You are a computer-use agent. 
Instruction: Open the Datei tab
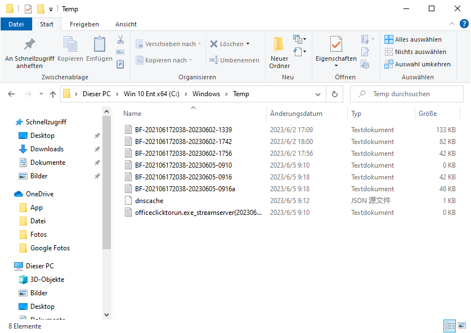(16, 24)
